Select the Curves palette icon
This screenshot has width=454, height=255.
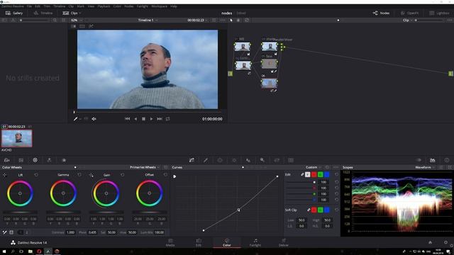192,160
